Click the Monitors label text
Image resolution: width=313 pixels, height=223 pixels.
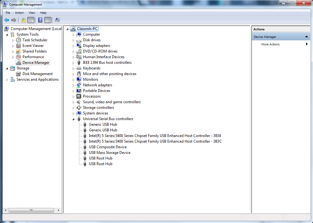point(91,79)
